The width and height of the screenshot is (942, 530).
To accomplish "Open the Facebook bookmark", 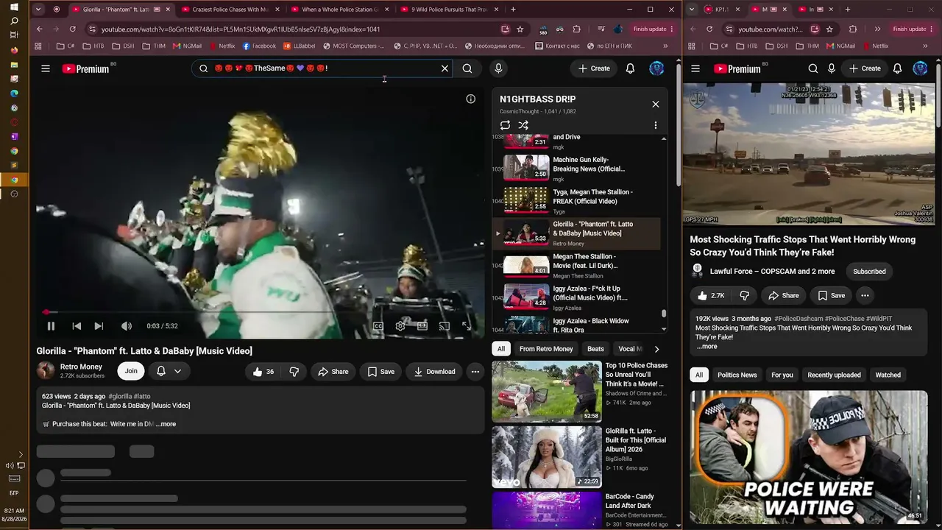I will [x=259, y=46].
